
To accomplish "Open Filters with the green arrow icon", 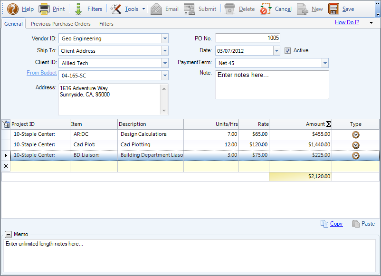I will tap(78, 9).
